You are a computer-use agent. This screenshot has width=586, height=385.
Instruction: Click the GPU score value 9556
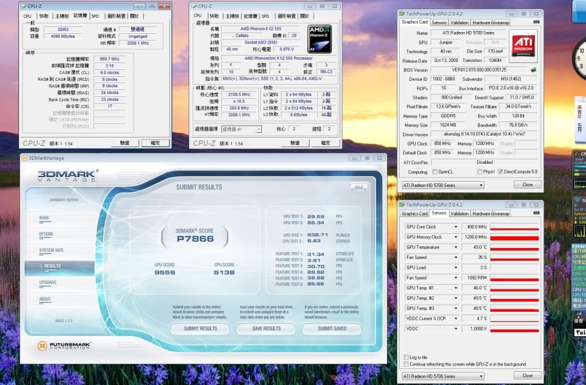(x=165, y=273)
